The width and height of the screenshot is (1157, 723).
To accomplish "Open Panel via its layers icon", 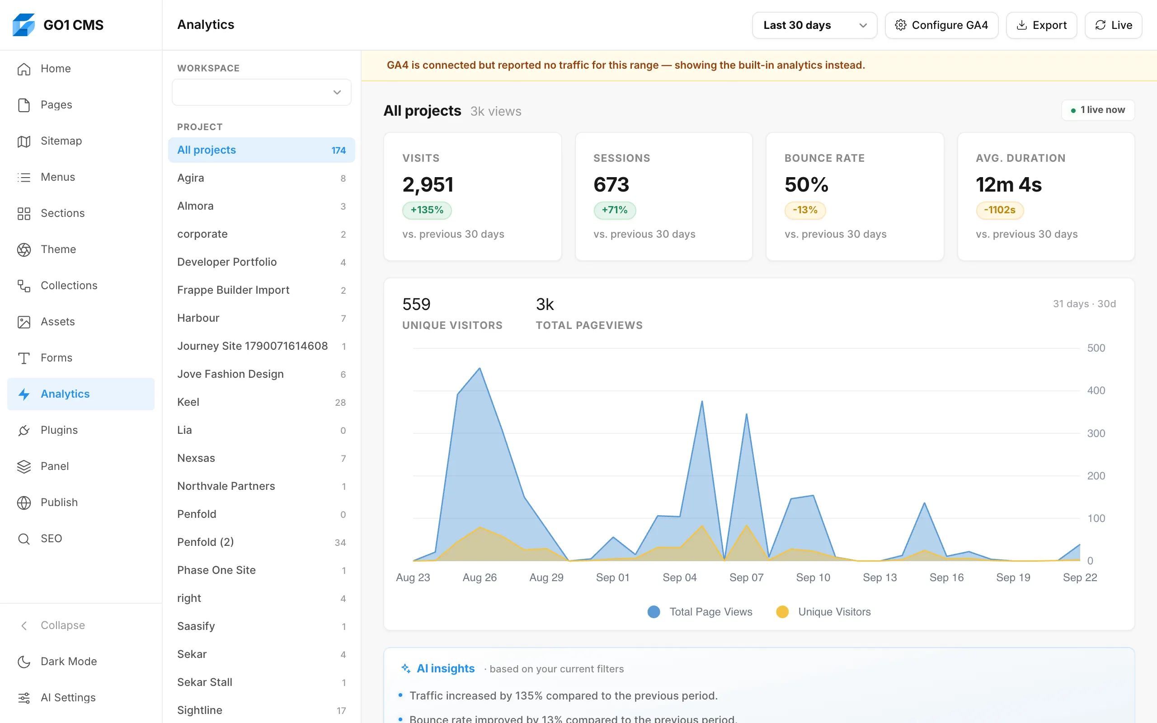I will 24,466.
